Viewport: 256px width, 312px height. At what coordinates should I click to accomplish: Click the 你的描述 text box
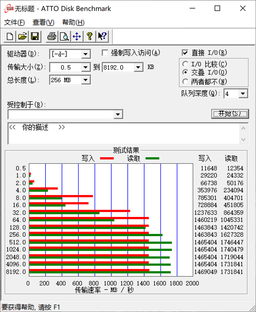pos(122,134)
